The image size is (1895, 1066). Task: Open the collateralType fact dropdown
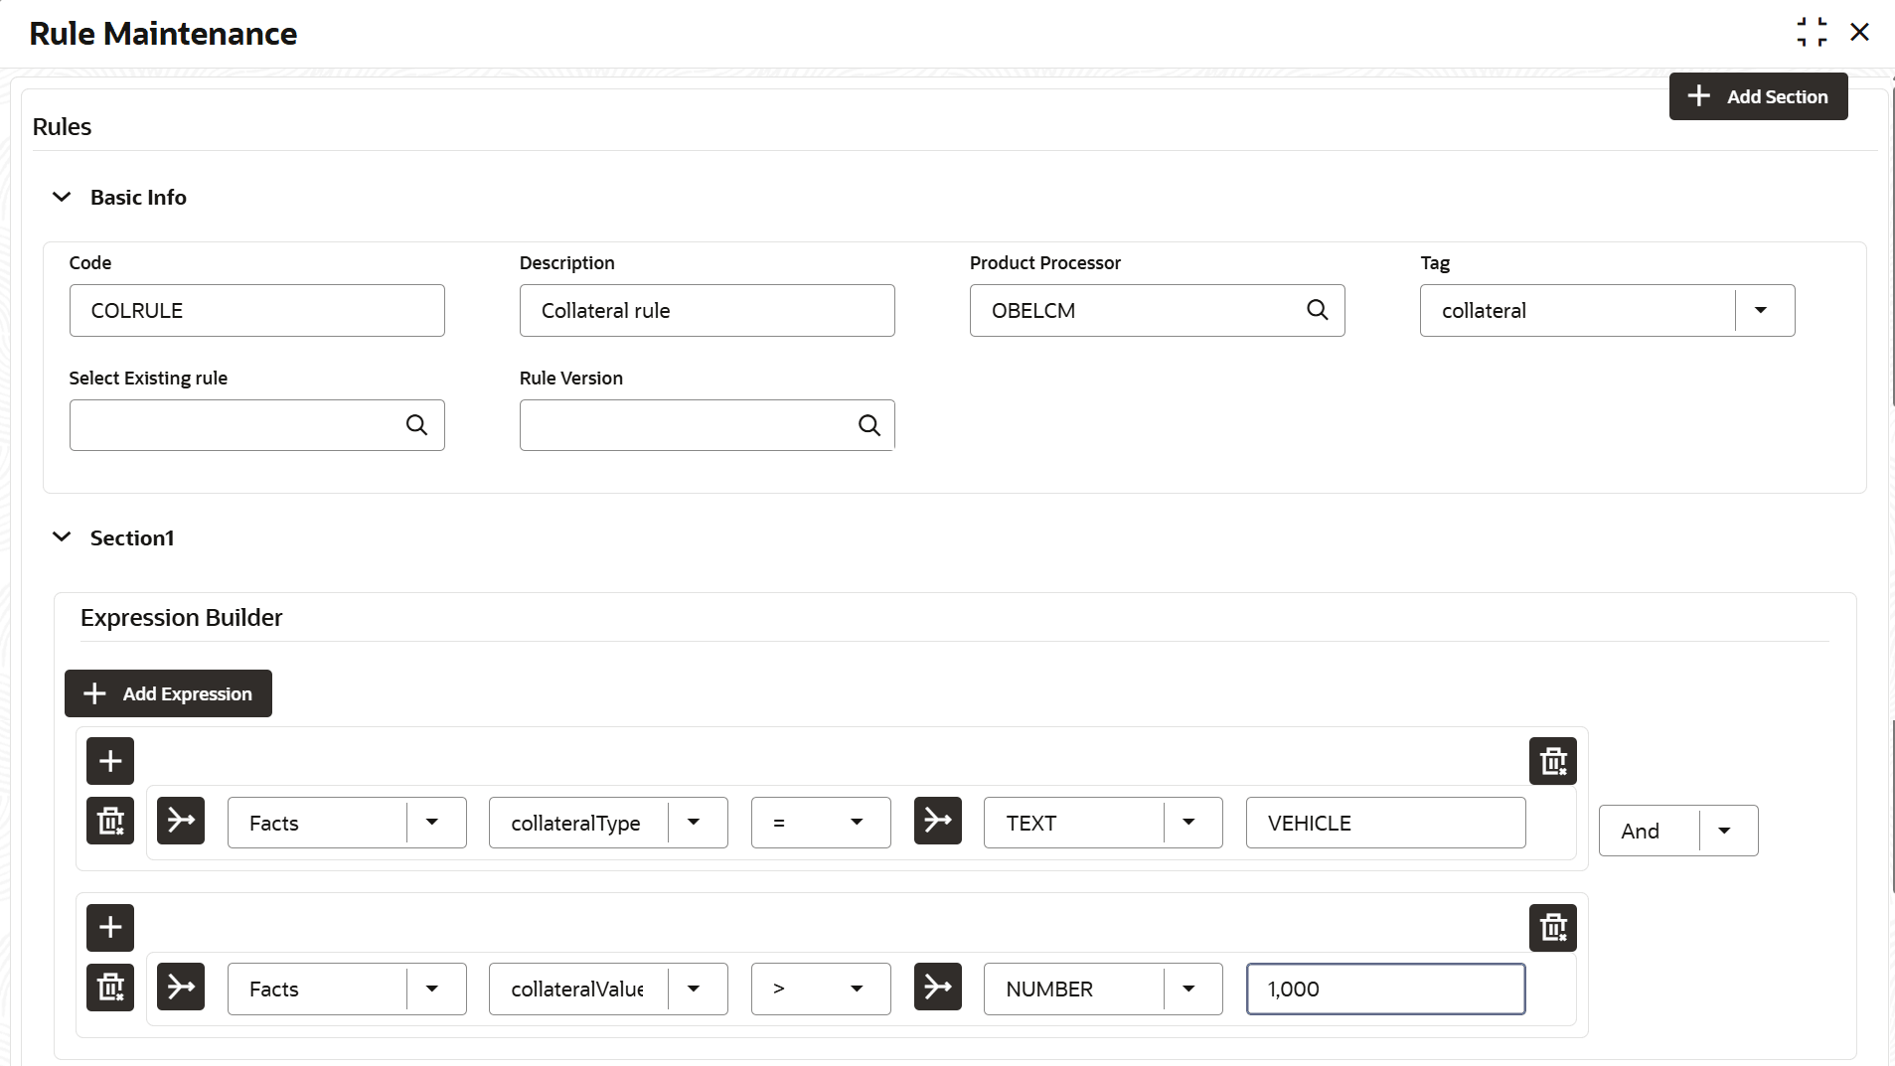[x=694, y=823]
